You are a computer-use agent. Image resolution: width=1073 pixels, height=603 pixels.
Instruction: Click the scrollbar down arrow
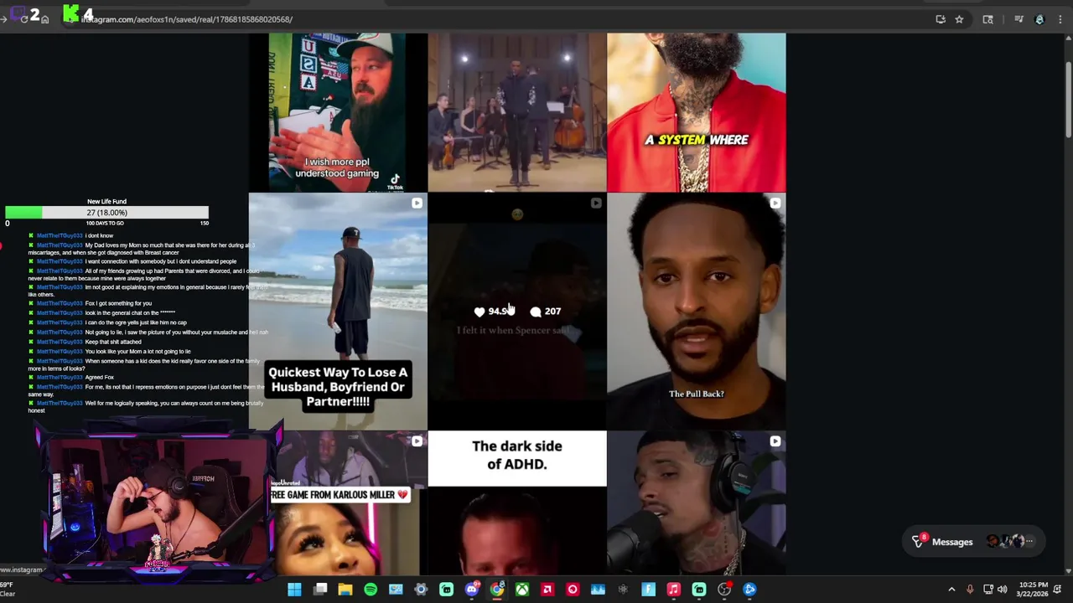coord(1068,571)
